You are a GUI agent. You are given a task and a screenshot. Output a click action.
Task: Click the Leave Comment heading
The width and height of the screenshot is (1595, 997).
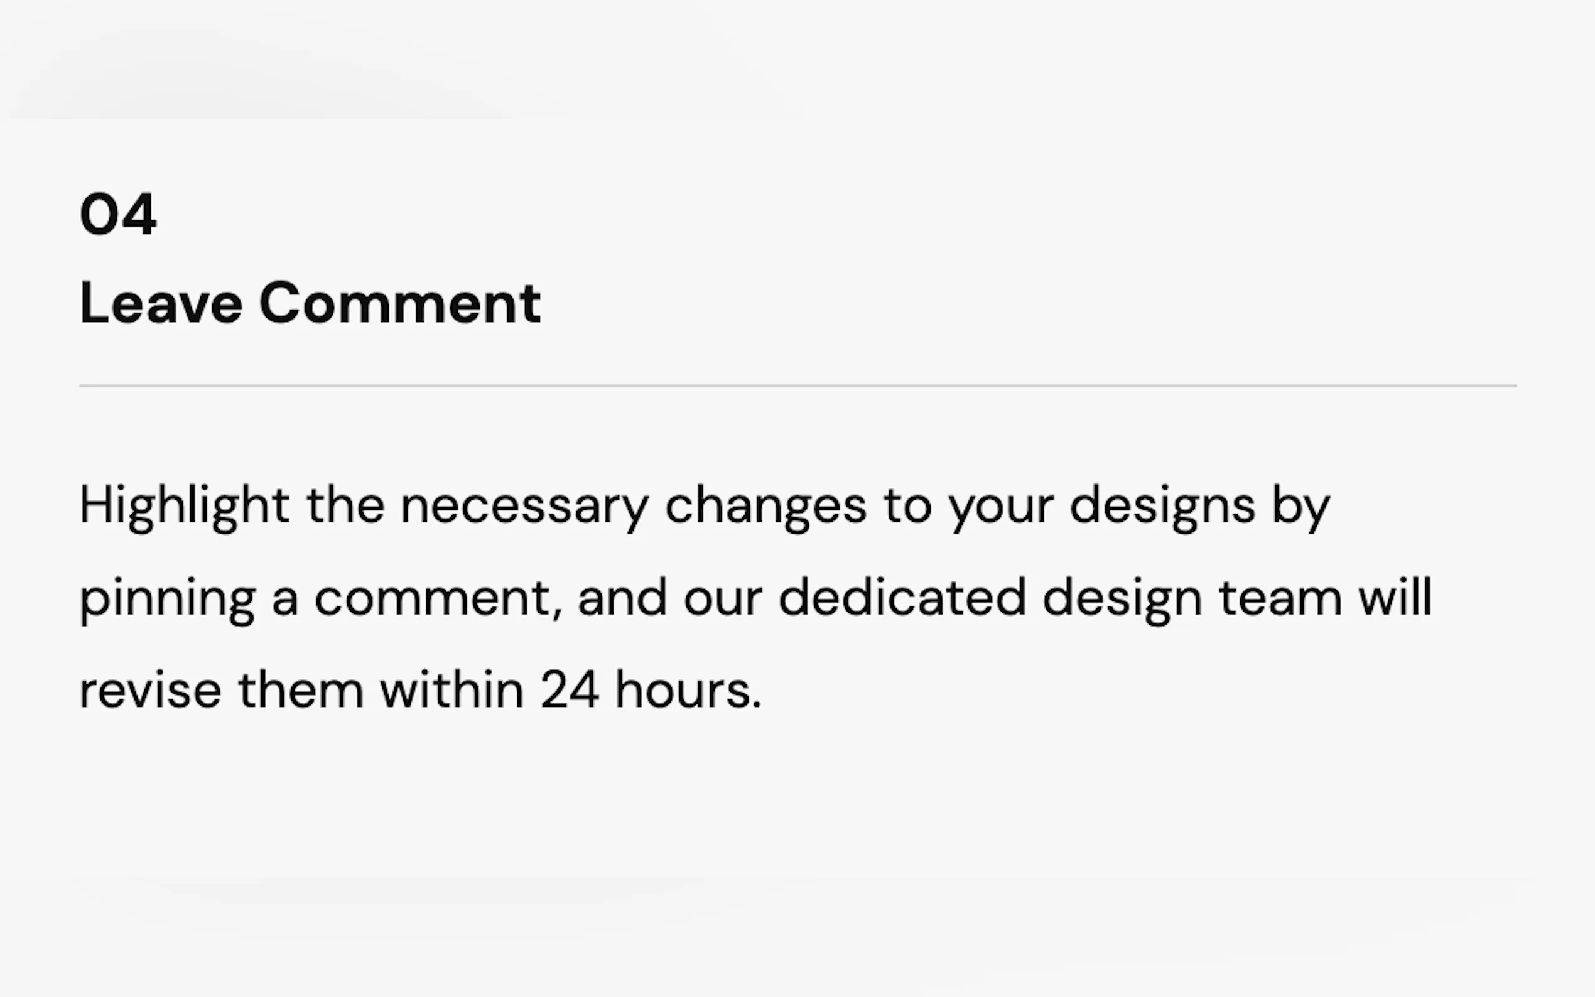point(310,303)
